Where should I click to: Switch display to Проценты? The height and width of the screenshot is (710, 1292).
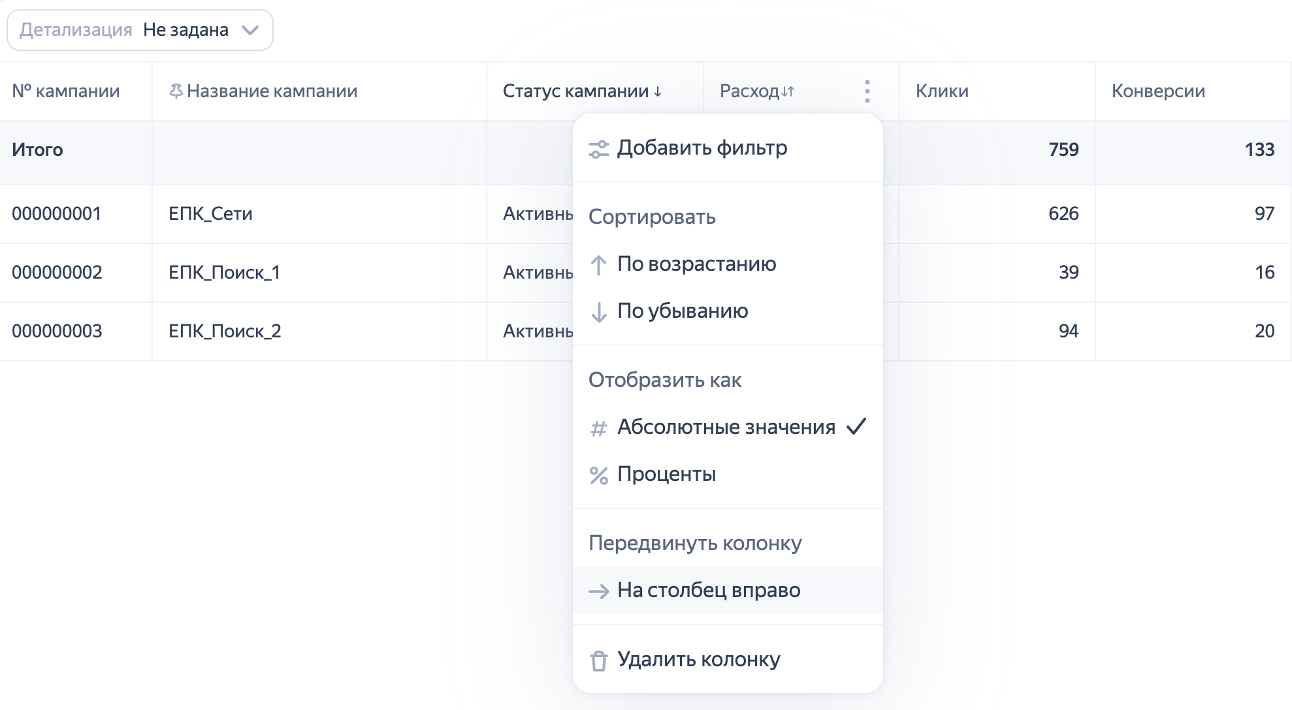tap(666, 474)
